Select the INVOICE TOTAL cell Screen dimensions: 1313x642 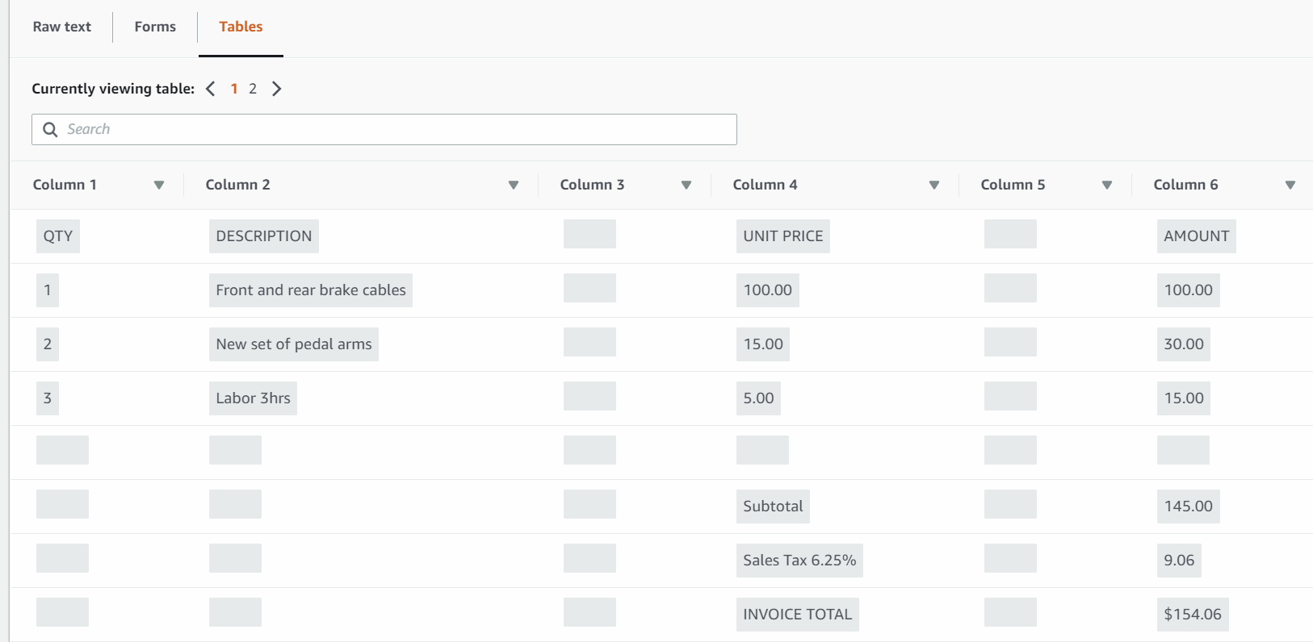(x=797, y=615)
